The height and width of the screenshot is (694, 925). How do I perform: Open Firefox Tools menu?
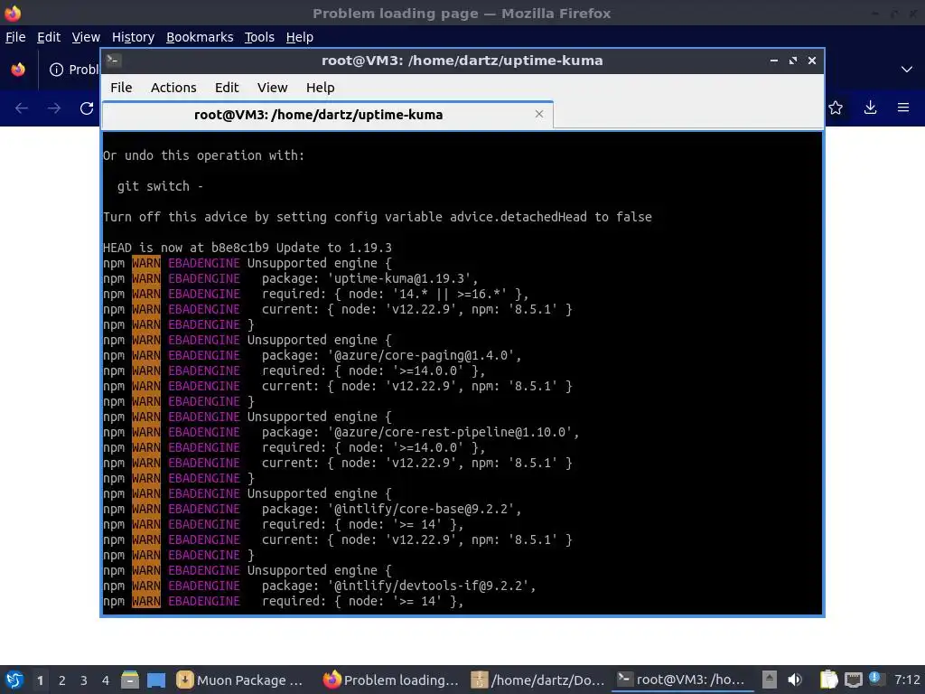[259, 37]
